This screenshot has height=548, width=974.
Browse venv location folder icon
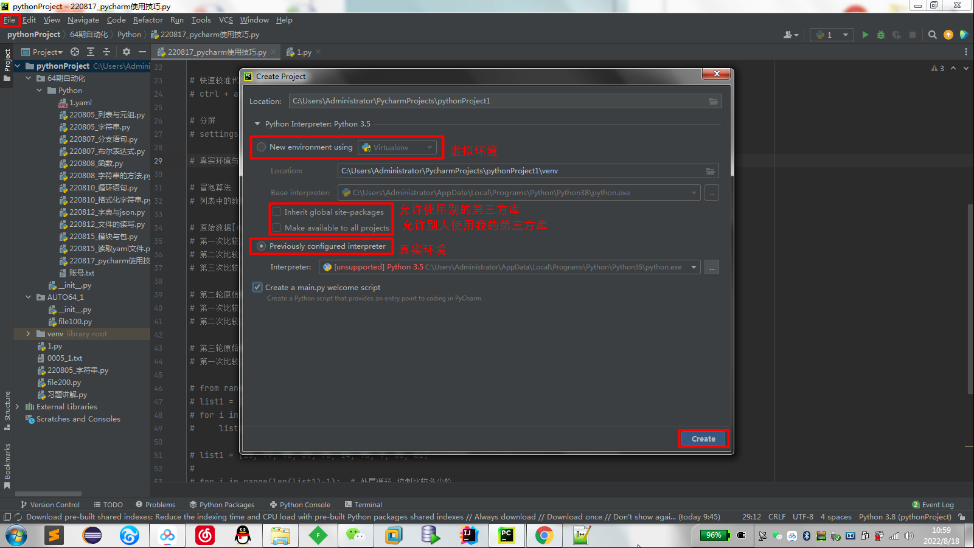[x=710, y=171]
